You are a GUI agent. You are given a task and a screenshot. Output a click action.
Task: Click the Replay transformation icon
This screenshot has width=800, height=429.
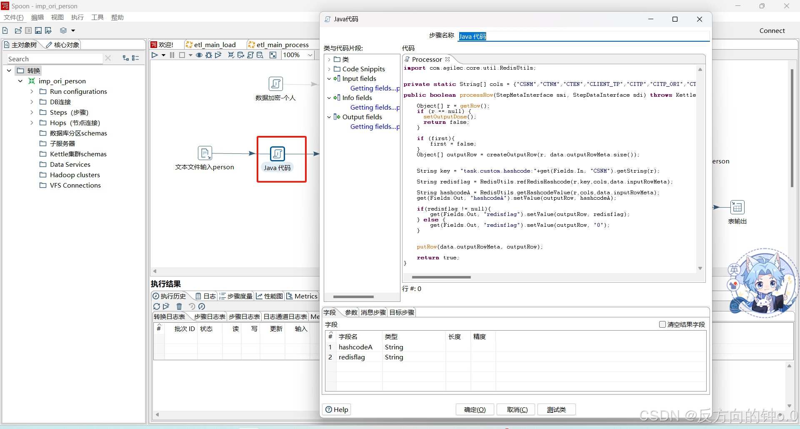point(218,55)
